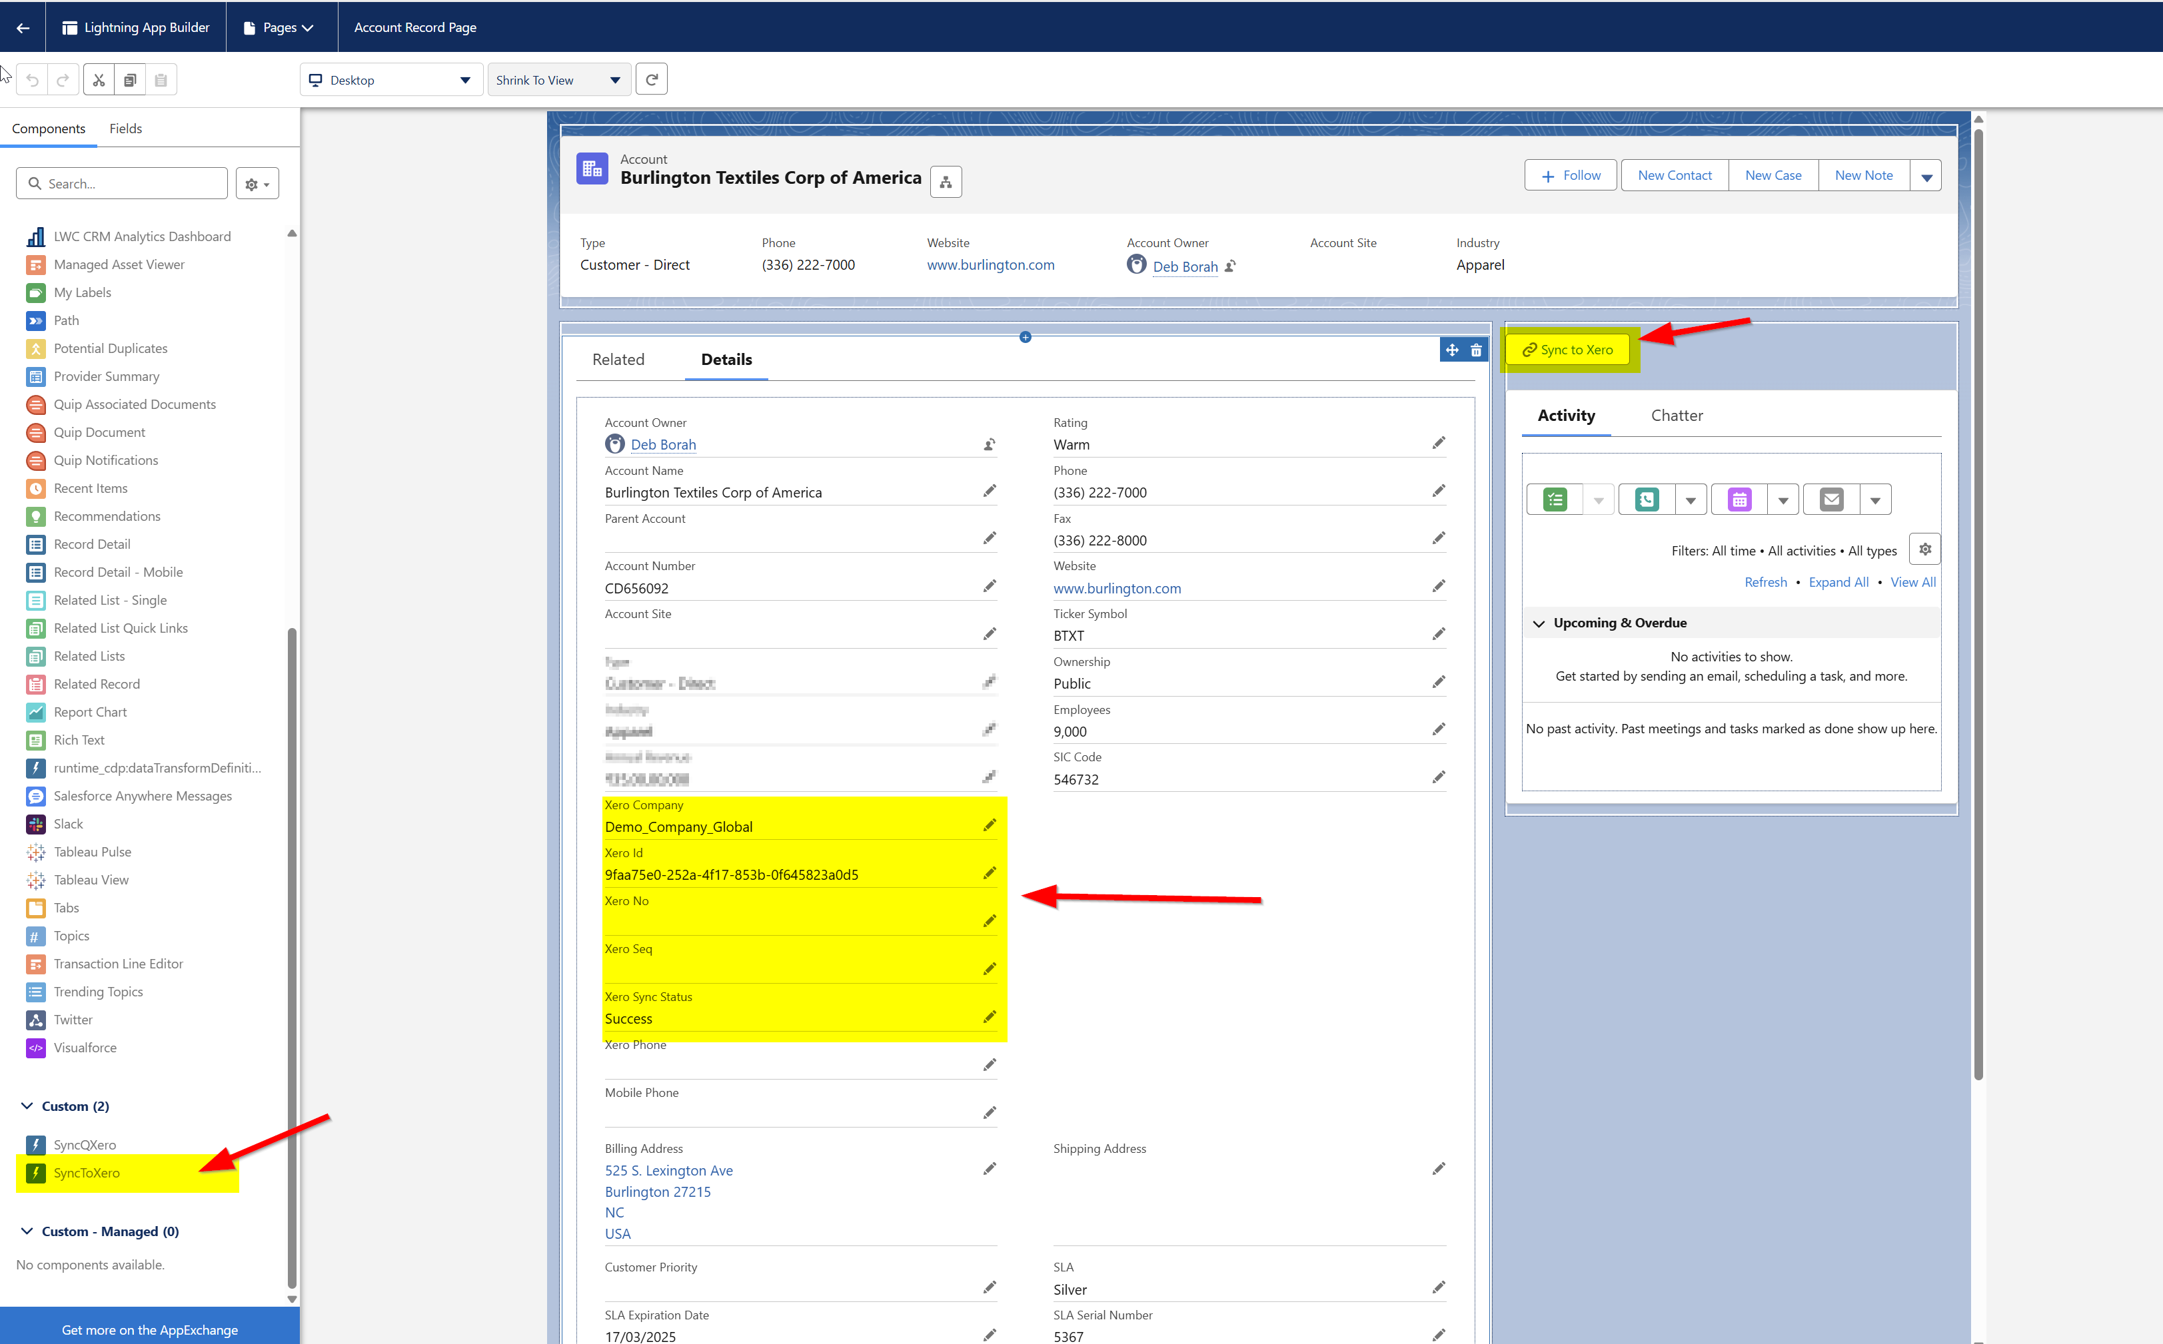Change owner icon in Details Account Owner
The width and height of the screenshot is (2163, 1344).
coord(989,444)
